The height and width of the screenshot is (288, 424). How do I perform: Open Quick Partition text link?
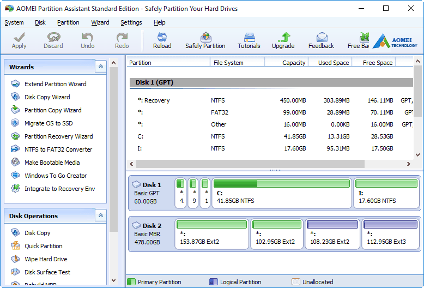point(44,246)
